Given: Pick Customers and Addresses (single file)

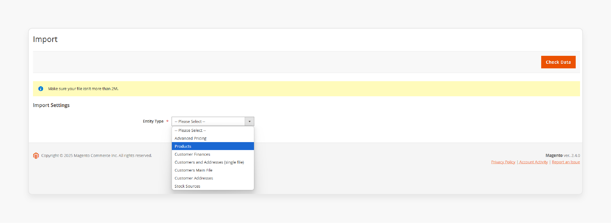Looking at the screenshot, I should (213, 162).
